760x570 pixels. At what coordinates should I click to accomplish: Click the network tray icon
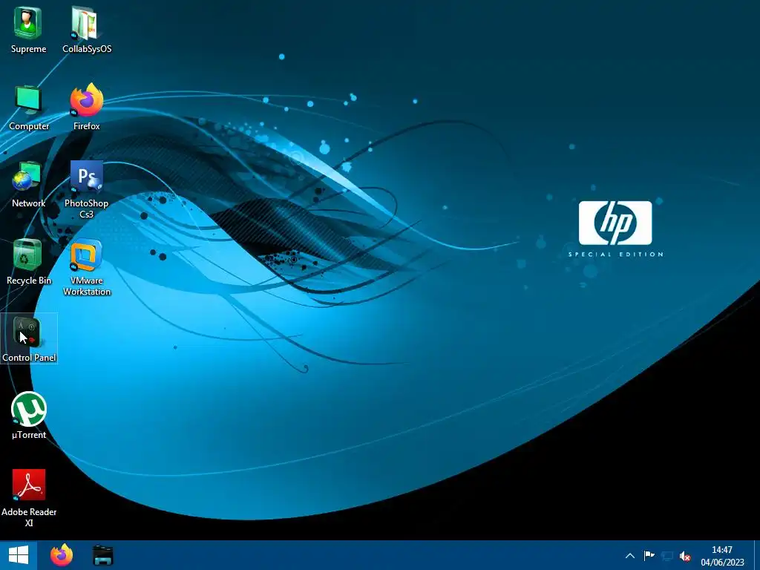(667, 556)
